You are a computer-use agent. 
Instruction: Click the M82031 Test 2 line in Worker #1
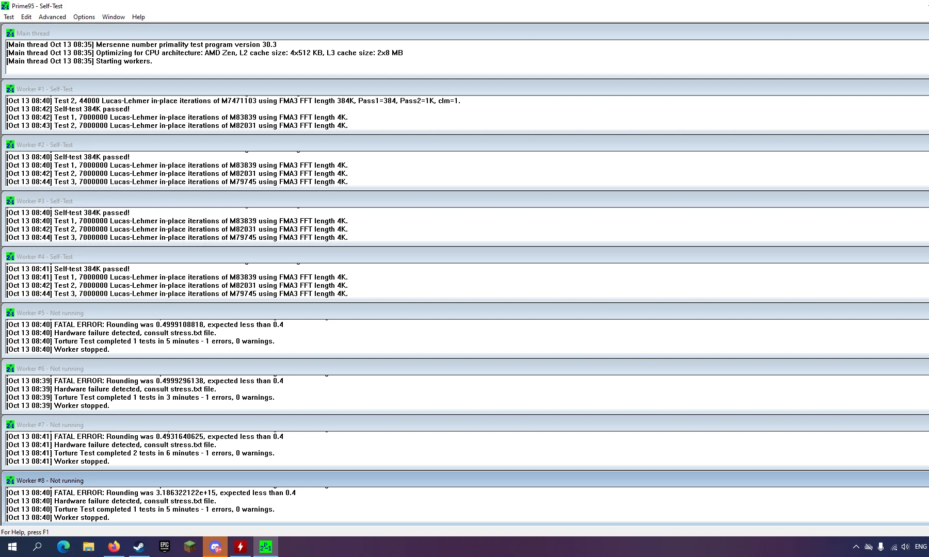pyautogui.click(x=177, y=125)
